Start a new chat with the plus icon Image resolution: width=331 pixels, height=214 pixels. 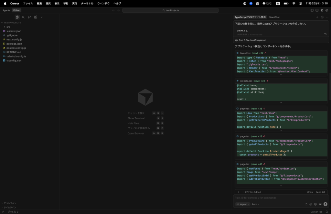click(x=317, y=17)
